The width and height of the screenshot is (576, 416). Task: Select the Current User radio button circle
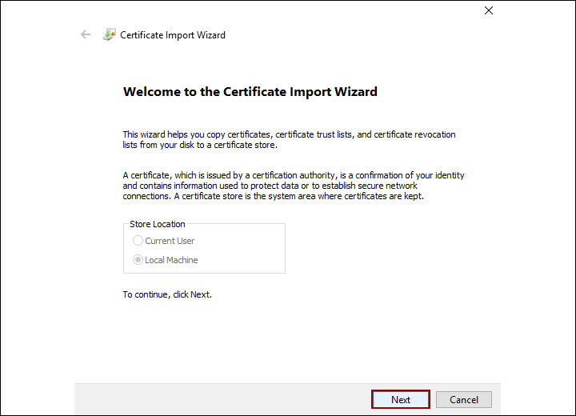tap(138, 241)
